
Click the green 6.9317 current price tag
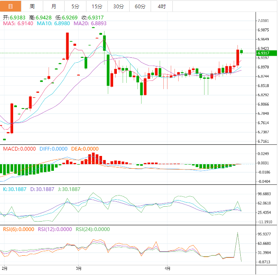(263, 53)
